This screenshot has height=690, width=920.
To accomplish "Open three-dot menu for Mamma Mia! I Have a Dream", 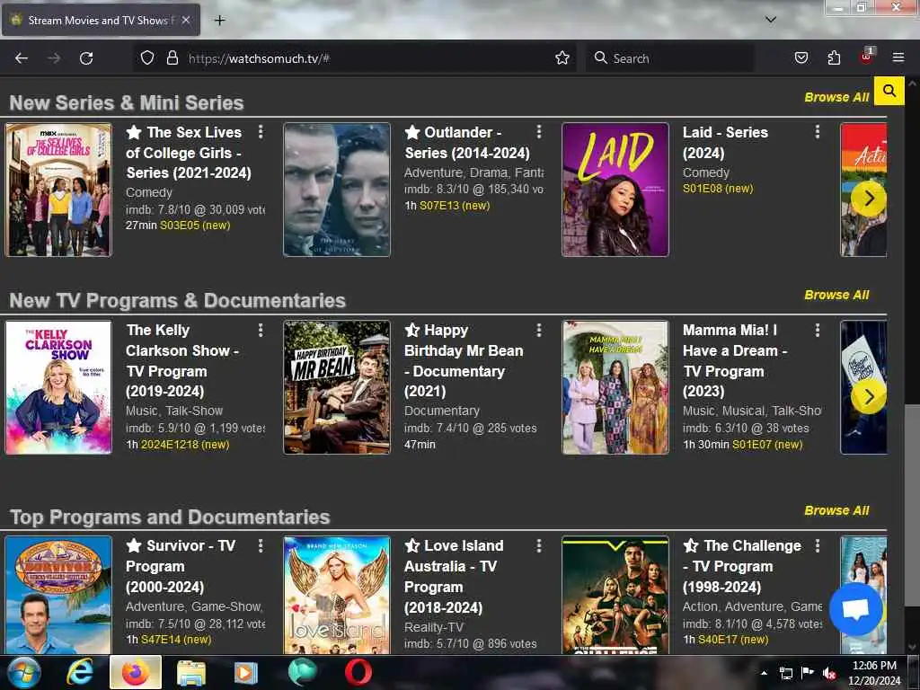I will tap(818, 331).
